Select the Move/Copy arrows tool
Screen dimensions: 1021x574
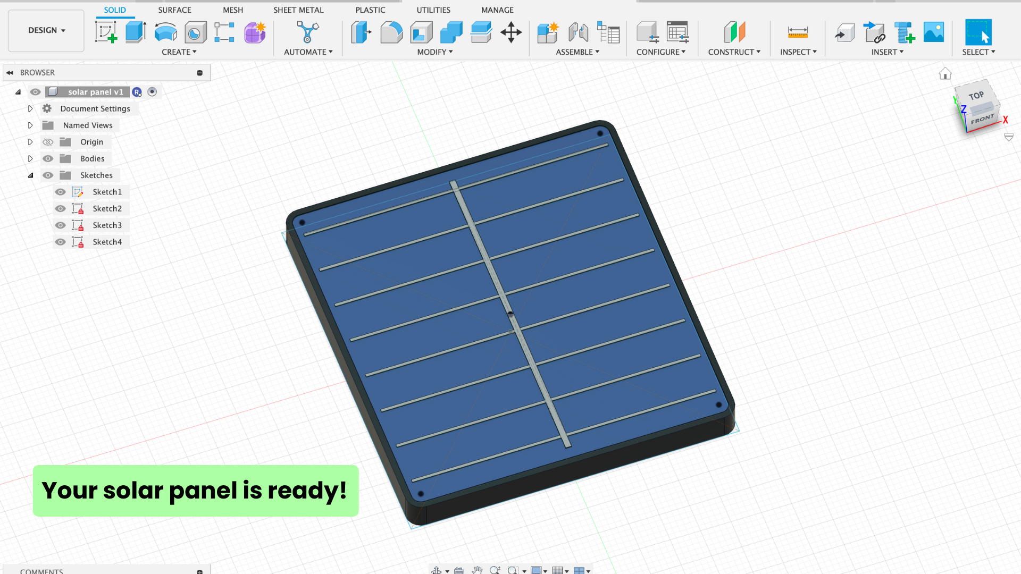[511, 32]
